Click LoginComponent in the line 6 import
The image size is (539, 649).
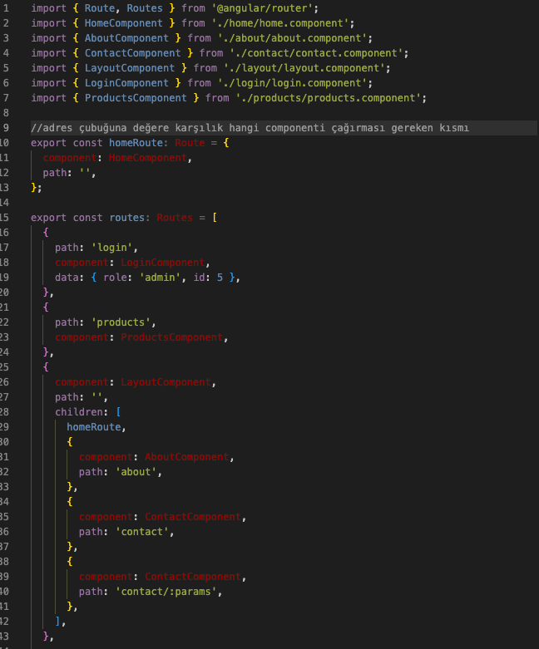click(x=126, y=83)
